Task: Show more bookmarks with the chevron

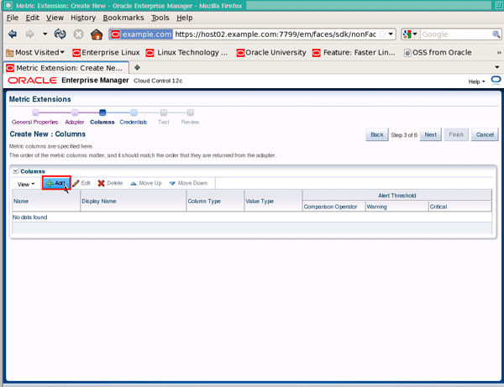Action: point(498,52)
